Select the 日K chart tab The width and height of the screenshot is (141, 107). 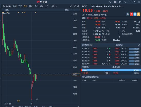point(25,6)
